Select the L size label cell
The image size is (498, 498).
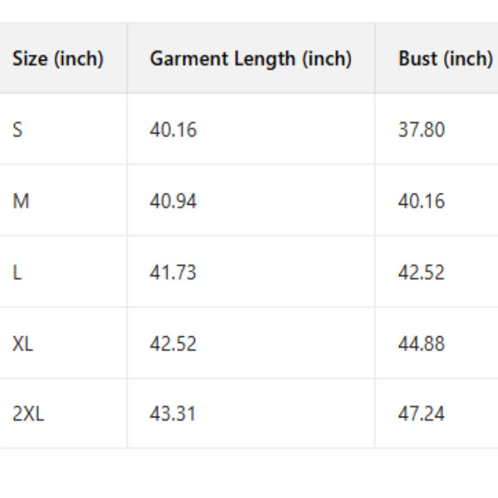[x=17, y=272]
